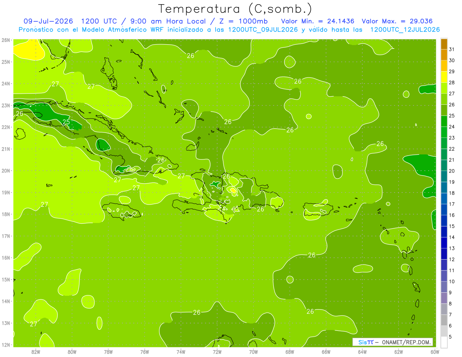Click '1200UTC_12JUL2026' valid-until timestamp

(x=405, y=30)
